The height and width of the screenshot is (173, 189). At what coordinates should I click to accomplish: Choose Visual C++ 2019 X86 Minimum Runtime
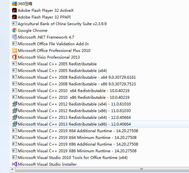(x=77, y=151)
